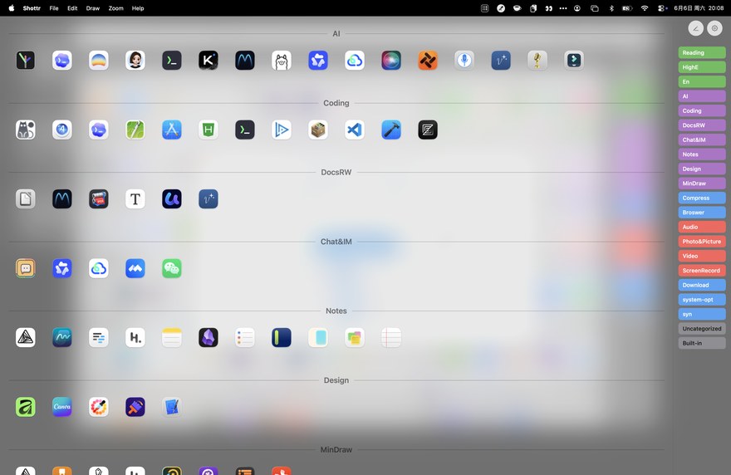This screenshot has width=731, height=475.
Task: Open the orange cross-pattern app in AI
Action: [x=428, y=60]
